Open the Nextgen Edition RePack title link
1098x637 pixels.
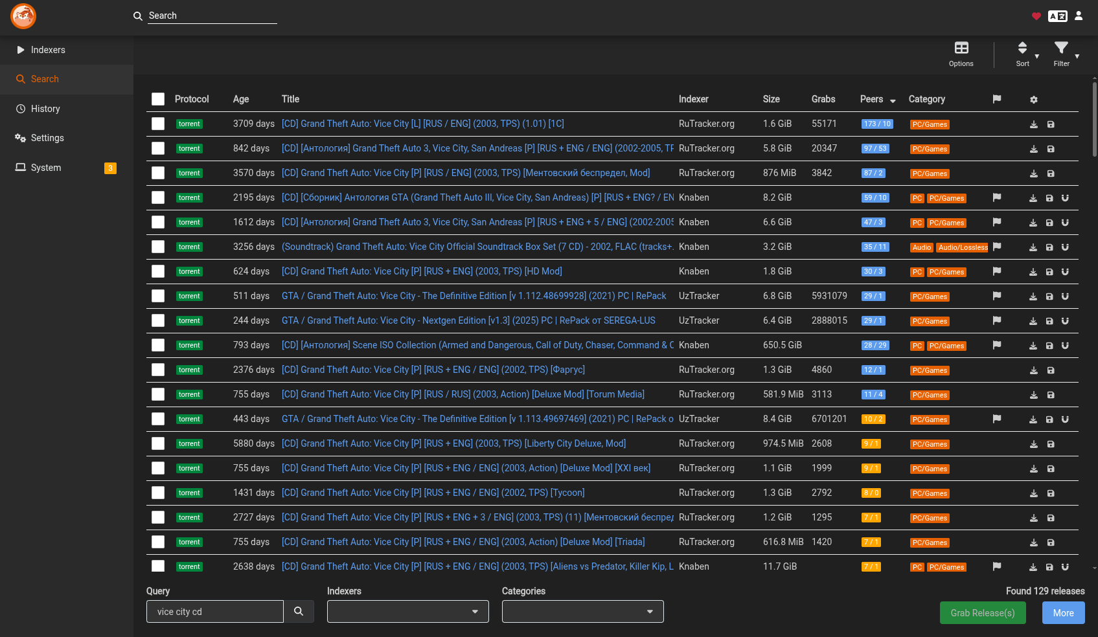tap(468, 320)
